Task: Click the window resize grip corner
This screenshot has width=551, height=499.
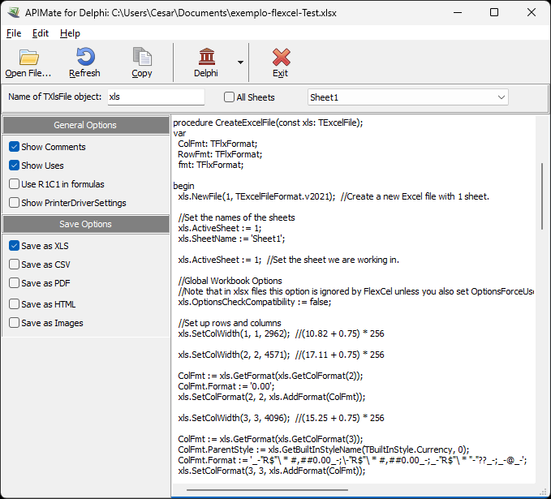Action: [543, 492]
